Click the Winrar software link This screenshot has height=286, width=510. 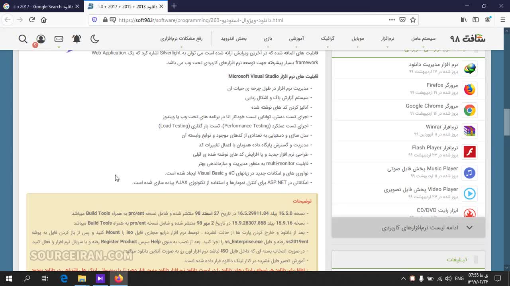click(x=441, y=127)
